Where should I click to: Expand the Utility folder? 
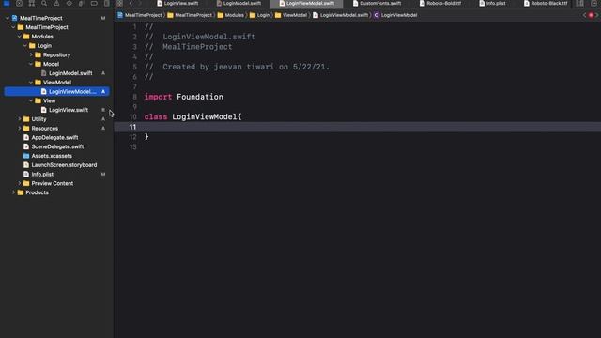(19, 119)
